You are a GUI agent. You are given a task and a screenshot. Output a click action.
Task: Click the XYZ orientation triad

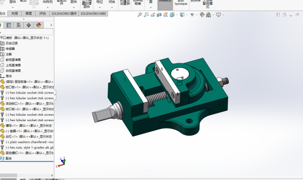(61, 162)
